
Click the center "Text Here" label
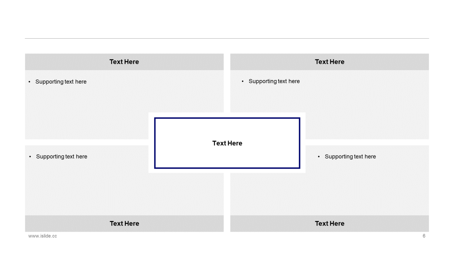227,143
